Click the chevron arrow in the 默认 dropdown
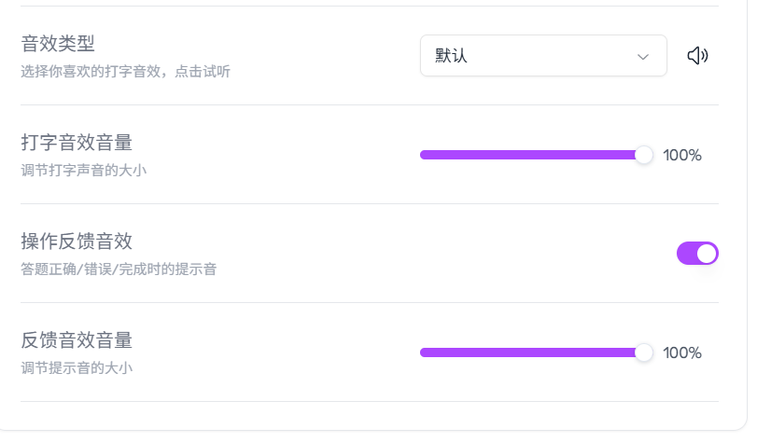757x442 pixels. (x=642, y=57)
